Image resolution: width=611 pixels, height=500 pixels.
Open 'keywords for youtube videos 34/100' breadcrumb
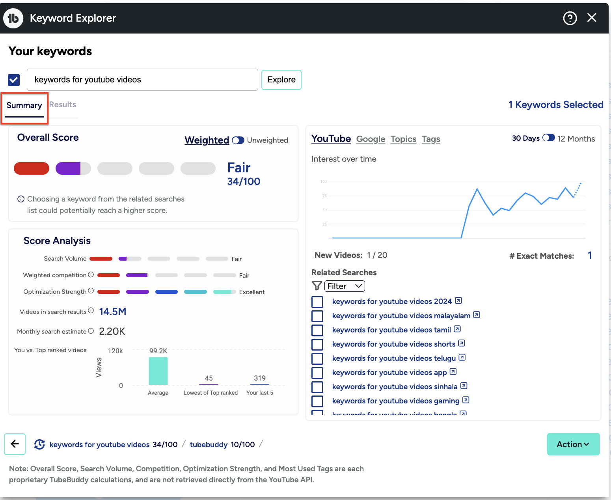click(114, 444)
